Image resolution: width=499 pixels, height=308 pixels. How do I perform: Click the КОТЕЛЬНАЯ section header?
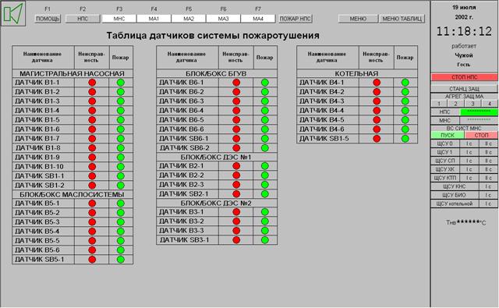[357, 73]
